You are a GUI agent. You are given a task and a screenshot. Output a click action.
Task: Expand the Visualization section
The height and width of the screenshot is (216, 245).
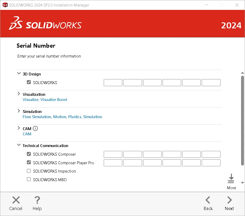pyautogui.click(x=19, y=94)
